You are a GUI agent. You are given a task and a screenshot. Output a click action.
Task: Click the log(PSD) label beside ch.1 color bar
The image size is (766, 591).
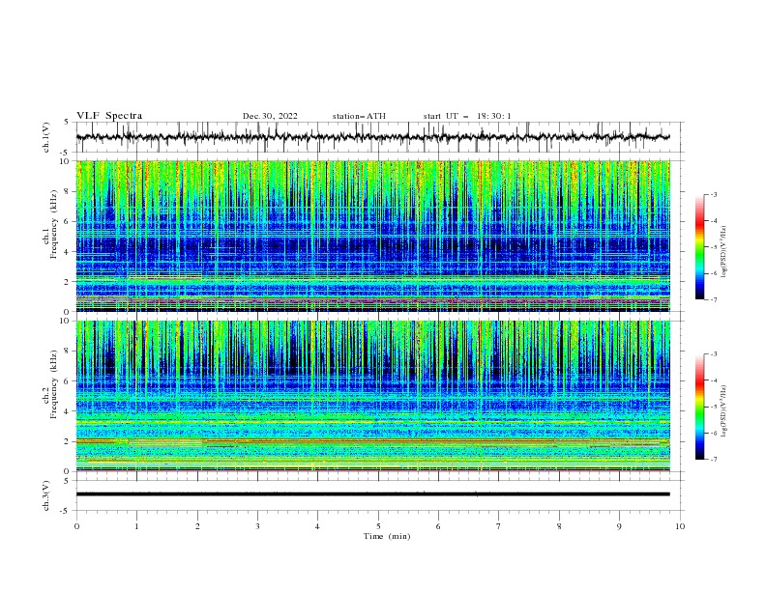pos(723,252)
